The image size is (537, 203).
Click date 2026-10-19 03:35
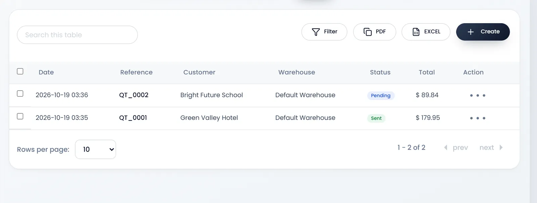[62, 118]
